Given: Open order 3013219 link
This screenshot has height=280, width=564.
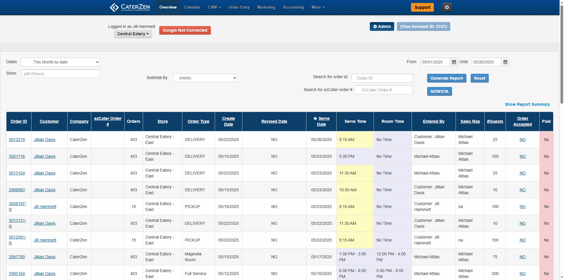Looking at the screenshot, I should coord(17,140).
